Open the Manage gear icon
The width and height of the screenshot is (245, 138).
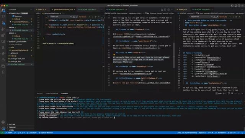click(x=3, y=128)
